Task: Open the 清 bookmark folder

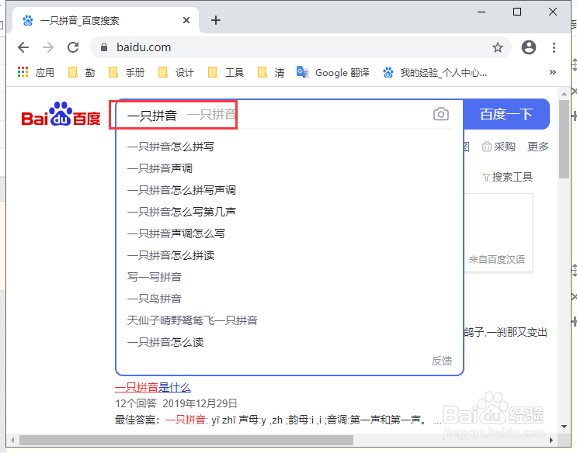Action: click(271, 72)
